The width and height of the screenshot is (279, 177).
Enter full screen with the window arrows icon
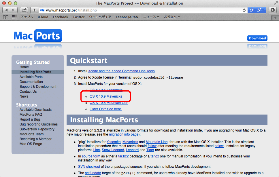tap(276, 3)
